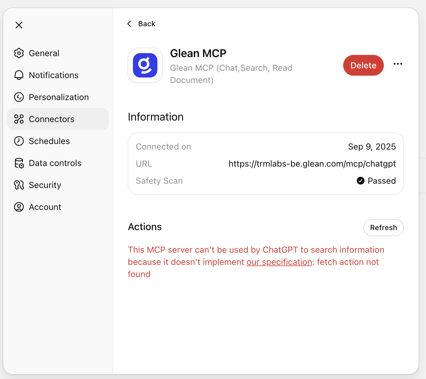Close the settings dialog with the X icon
The height and width of the screenshot is (379, 426).
click(19, 25)
